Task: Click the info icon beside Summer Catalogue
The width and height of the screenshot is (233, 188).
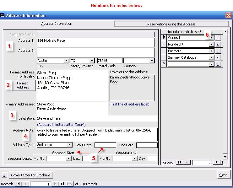Action: [x=218, y=57]
